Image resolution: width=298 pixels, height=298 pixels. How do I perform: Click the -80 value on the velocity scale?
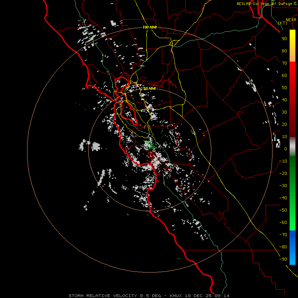(283, 247)
